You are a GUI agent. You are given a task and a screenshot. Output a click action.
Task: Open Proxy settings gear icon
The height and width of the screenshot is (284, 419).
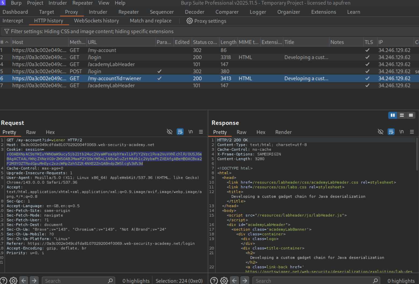click(x=189, y=21)
